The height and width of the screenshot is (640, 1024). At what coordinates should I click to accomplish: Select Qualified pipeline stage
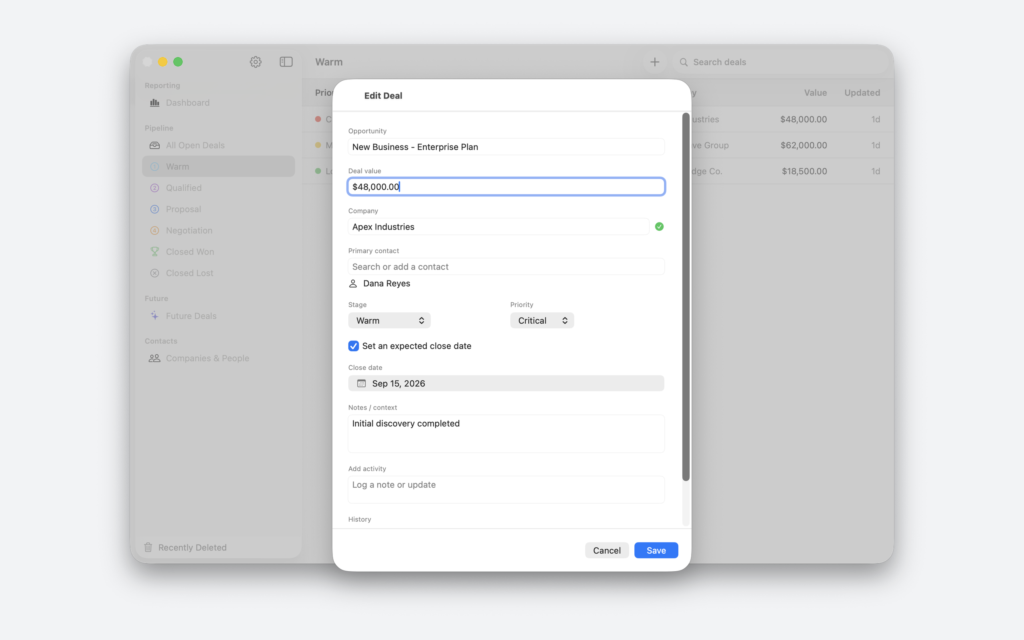[x=218, y=188]
